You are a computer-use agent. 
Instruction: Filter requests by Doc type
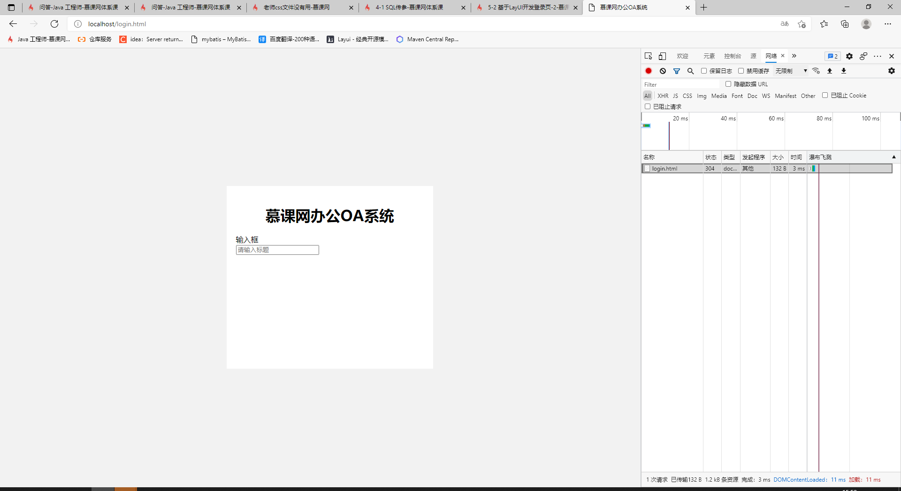pos(752,96)
